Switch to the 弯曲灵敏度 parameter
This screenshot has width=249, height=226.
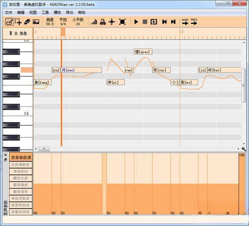click(21, 199)
